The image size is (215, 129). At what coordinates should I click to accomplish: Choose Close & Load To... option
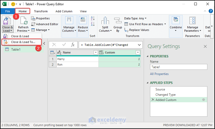tap(22, 42)
